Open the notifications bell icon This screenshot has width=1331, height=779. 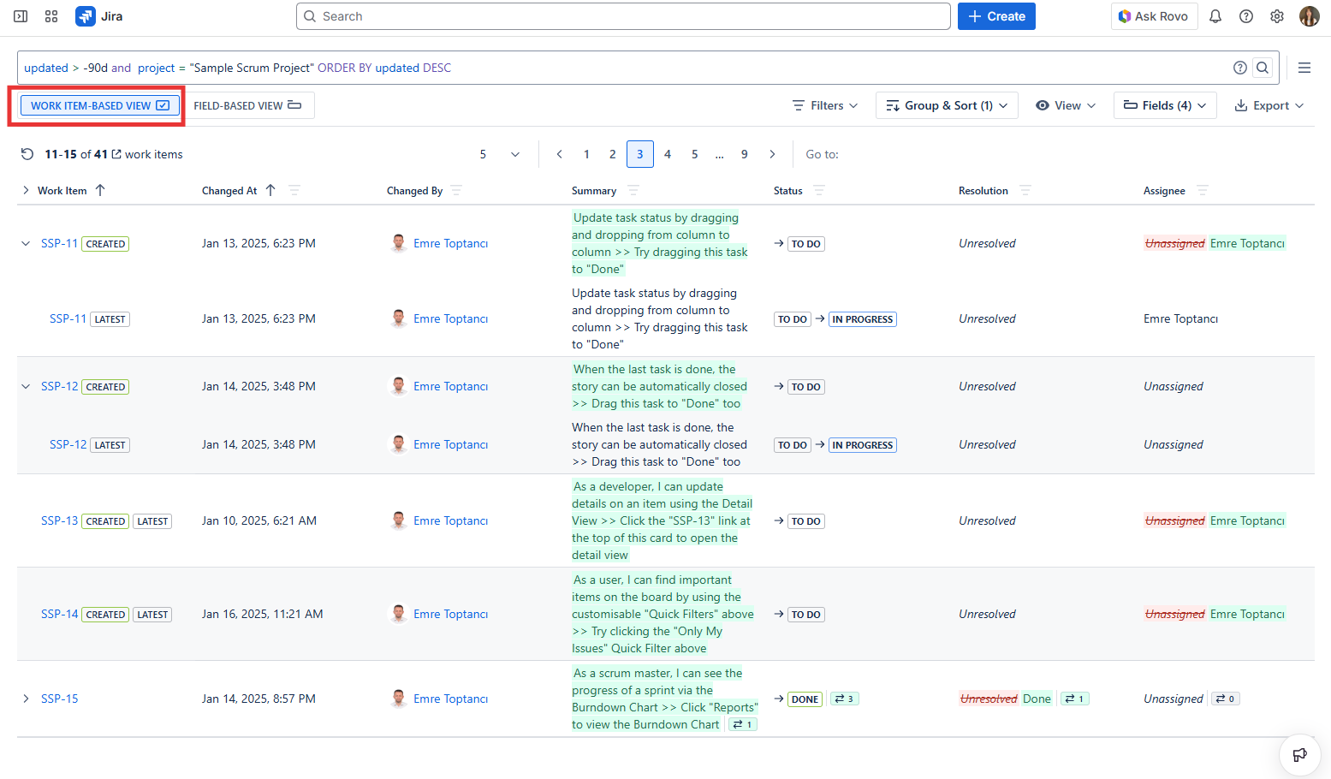pyautogui.click(x=1215, y=16)
